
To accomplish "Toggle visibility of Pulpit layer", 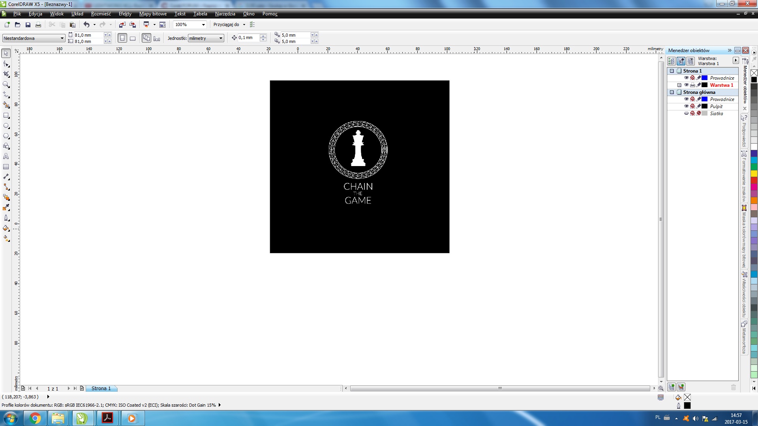I will 686,106.
